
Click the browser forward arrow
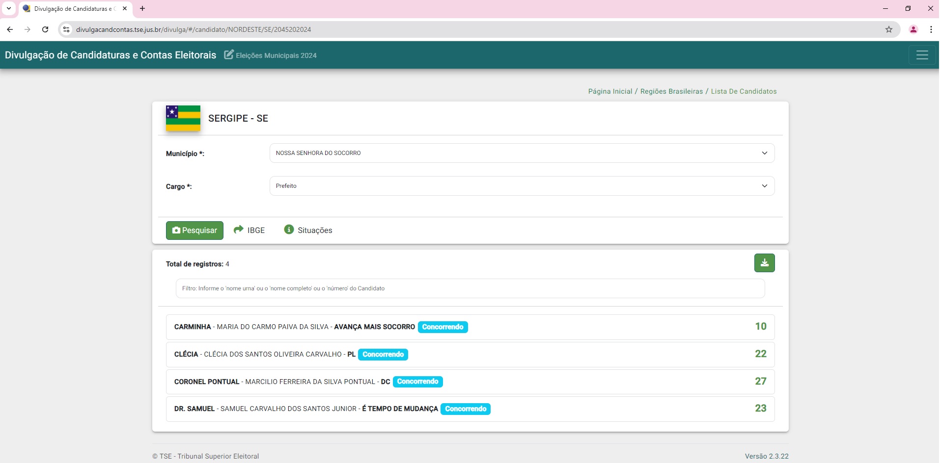pos(28,29)
